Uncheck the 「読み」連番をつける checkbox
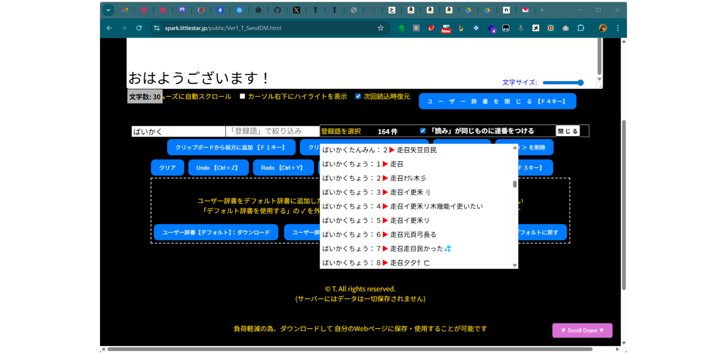The height and width of the screenshot is (357, 727). 423,131
